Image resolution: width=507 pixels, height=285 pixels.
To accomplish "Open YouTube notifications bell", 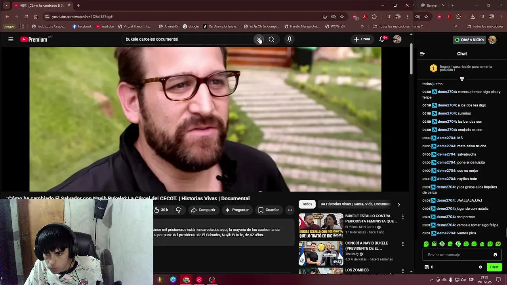I will (382, 39).
